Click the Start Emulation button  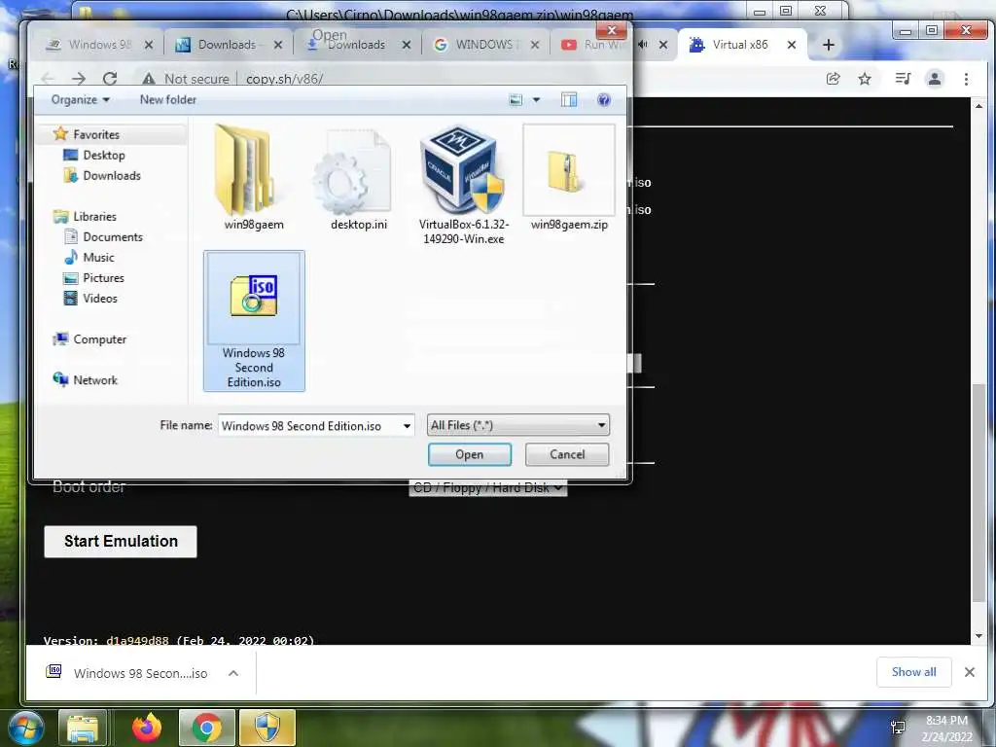(x=121, y=541)
